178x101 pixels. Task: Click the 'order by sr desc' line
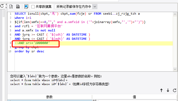coord(29,51)
